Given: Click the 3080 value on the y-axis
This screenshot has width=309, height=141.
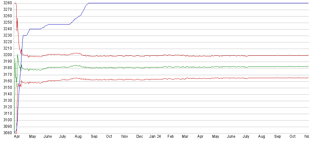Looking at the screenshot, I should [x=6, y=133].
